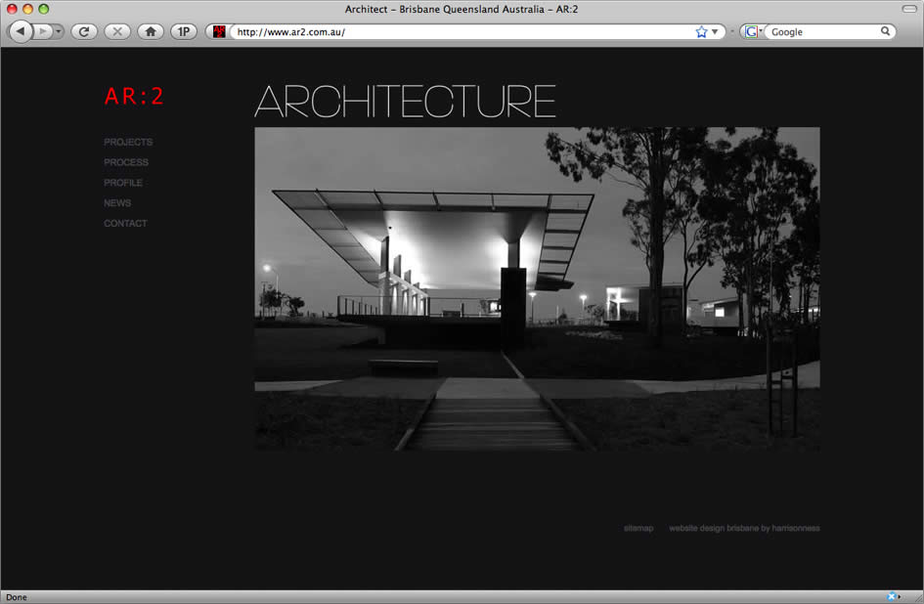The height and width of the screenshot is (604, 924).
Task: Click the blue status bar icon
Action: pyautogui.click(x=892, y=596)
